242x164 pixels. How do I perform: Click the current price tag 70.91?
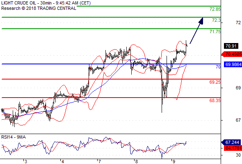pyautogui.click(x=231, y=46)
